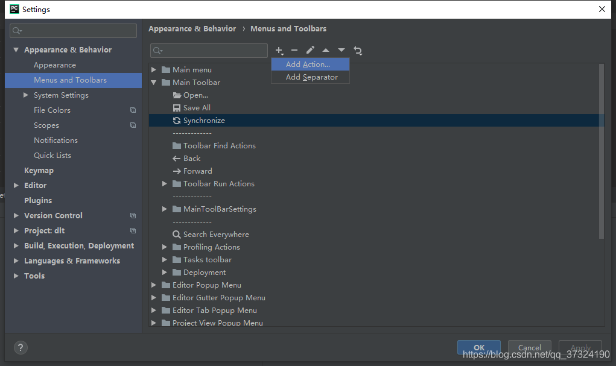Click the copy icon beside Project: dlt

pos(133,230)
